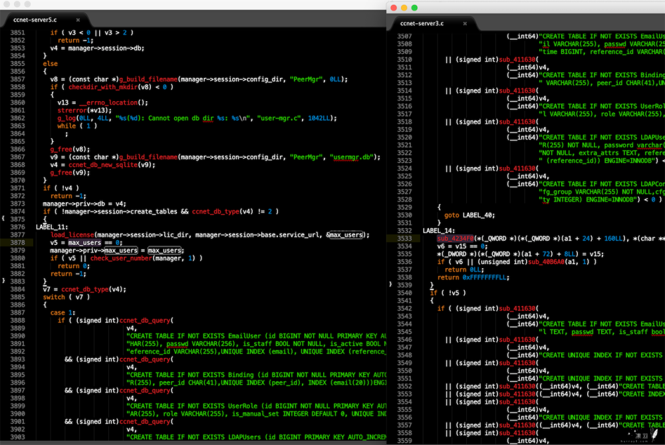Screen dimensions: 665x445
Task: Click "ccnet_db_type" on line 3884
Action: [85, 289]
